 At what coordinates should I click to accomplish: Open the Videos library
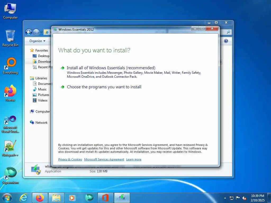(x=40, y=100)
